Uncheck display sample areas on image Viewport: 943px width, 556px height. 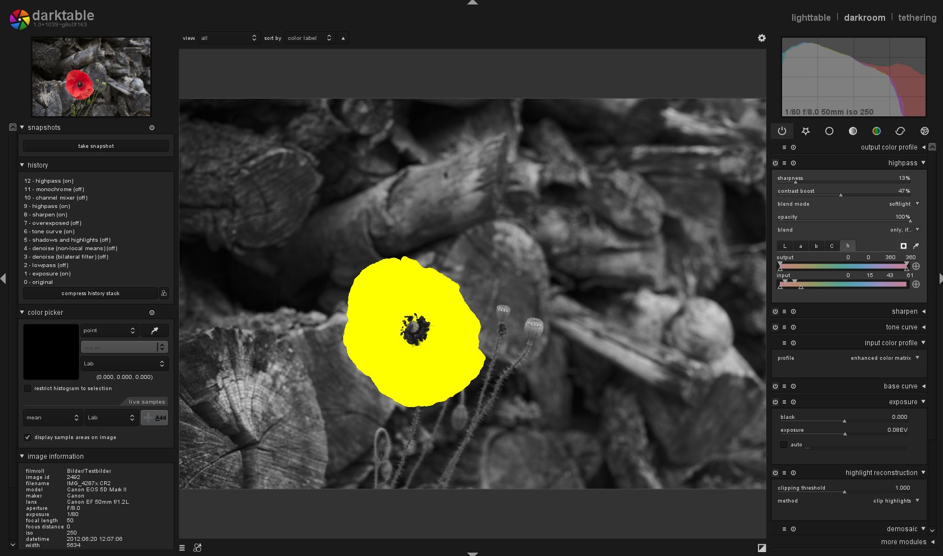tap(28, 437)
